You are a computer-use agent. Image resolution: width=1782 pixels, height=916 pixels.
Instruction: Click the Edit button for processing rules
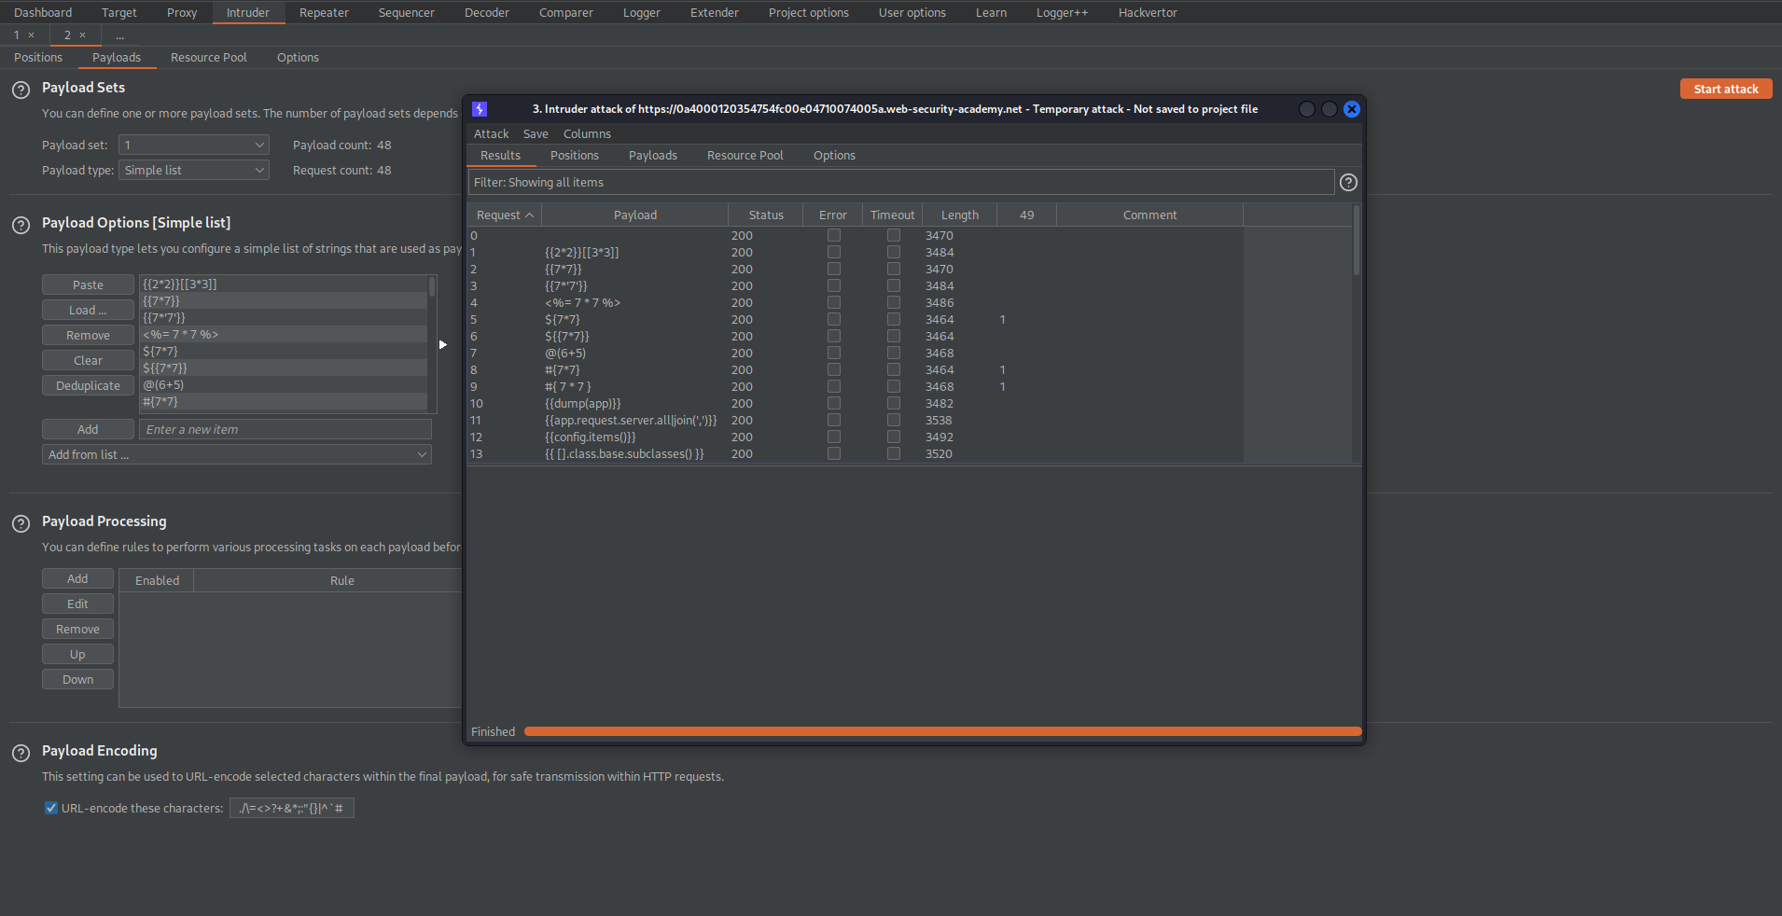click(77, 604)
